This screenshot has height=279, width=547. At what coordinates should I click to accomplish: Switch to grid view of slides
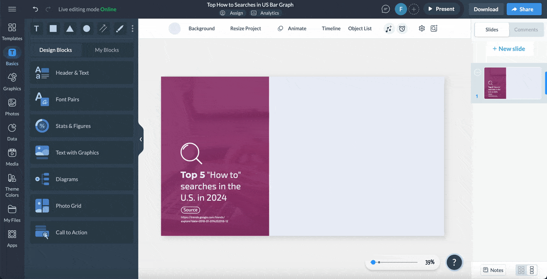pos(521,270)
